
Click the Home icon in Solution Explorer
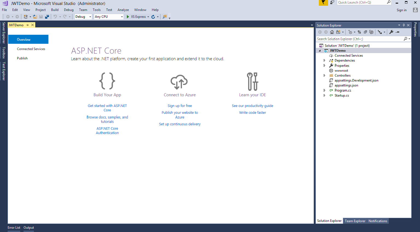click(332, 32)
